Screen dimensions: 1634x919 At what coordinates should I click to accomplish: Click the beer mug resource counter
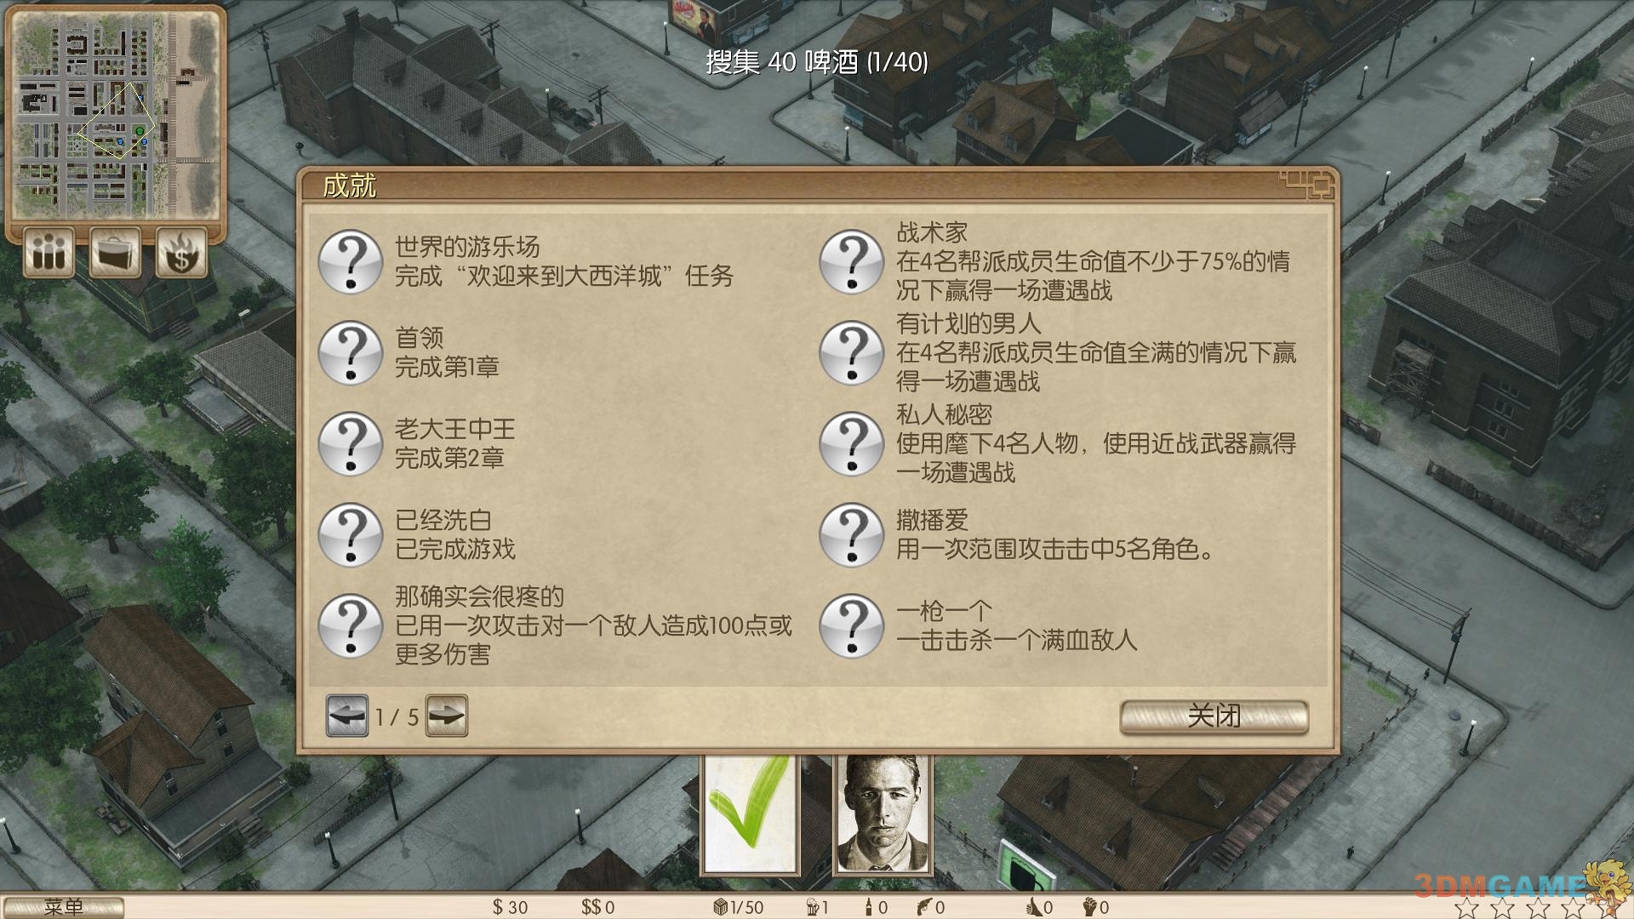click(816, 907)
